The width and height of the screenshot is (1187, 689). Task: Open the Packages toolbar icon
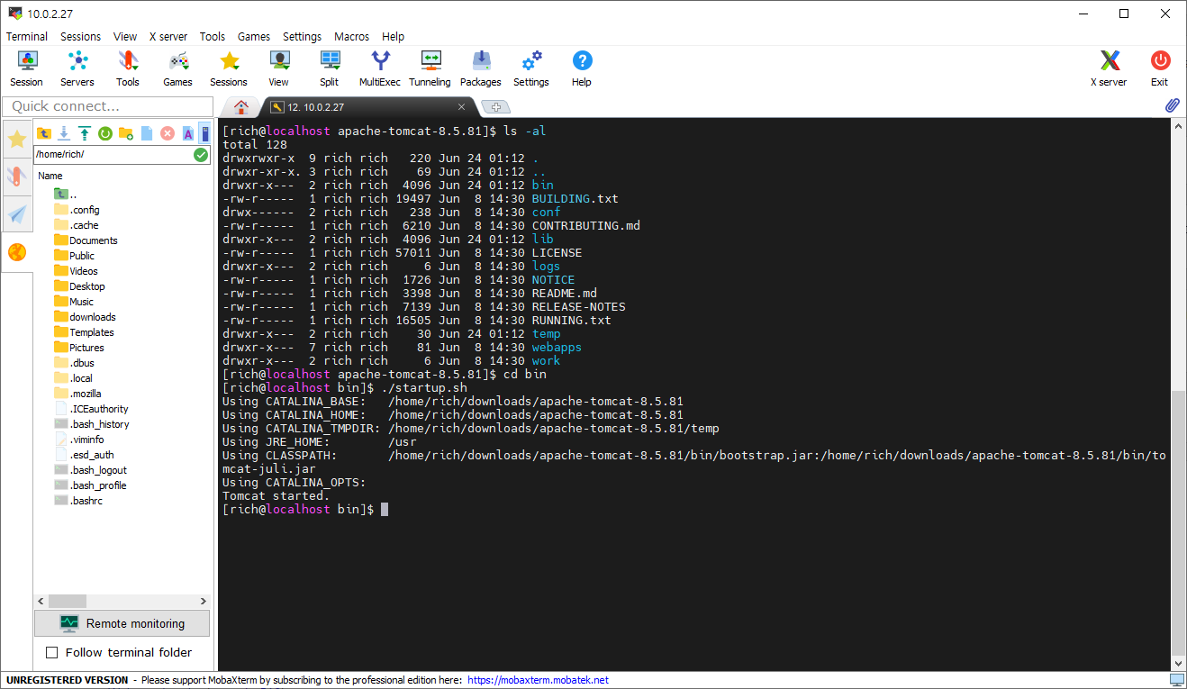coord(481,68)
